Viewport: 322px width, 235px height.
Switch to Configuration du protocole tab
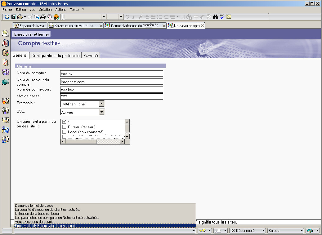(x=56, y=55)
